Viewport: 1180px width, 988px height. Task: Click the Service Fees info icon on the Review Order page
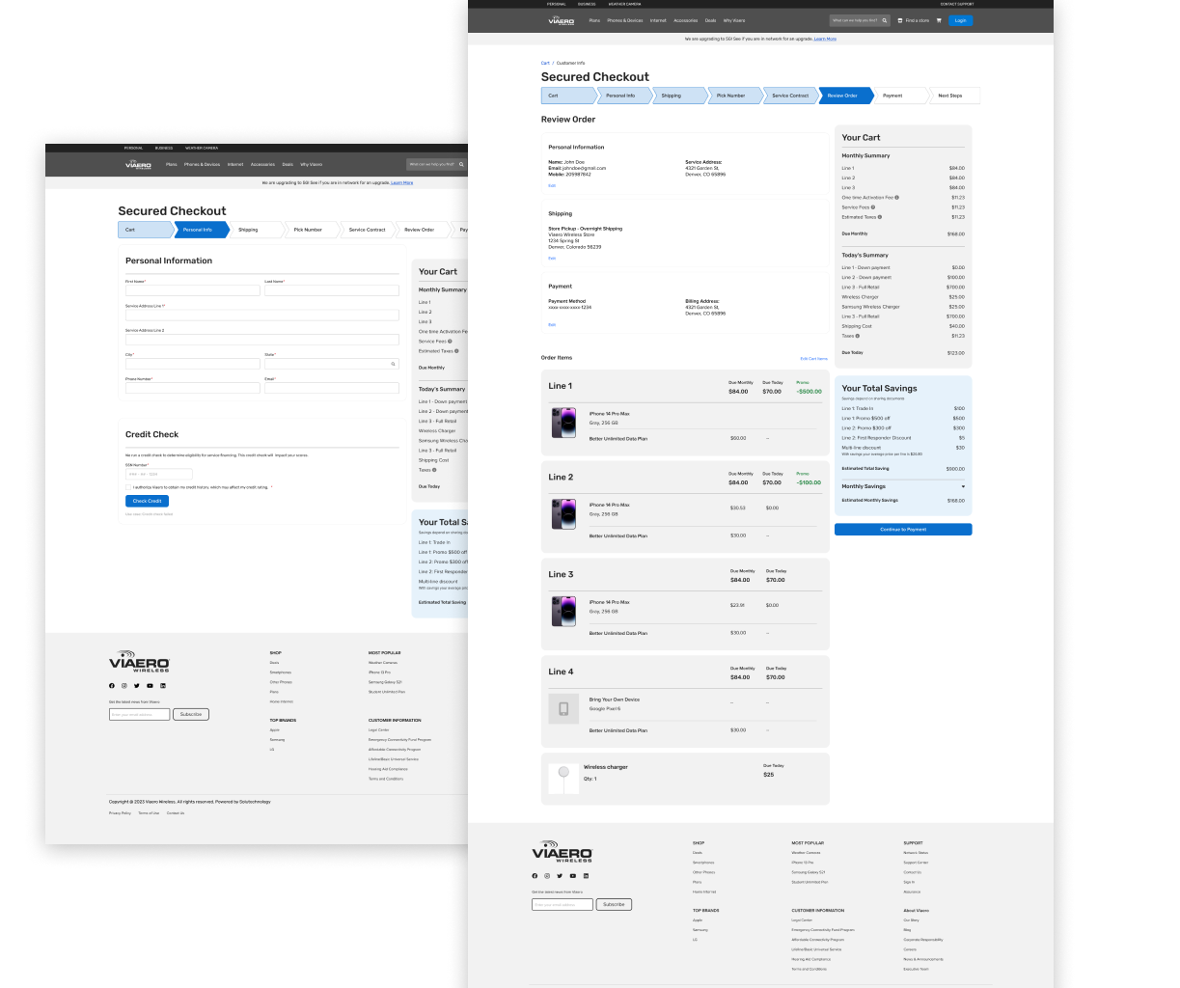click(873, 207)
